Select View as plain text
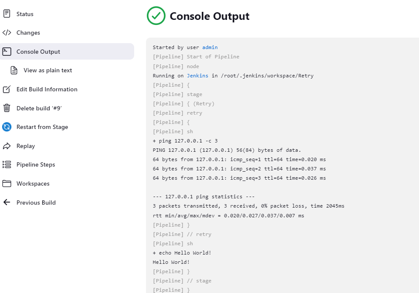This screenshot has width=419, height=293. coord(48,70)
